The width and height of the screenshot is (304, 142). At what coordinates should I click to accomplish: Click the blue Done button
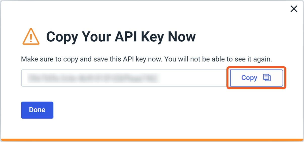click(x=37, y=110)
